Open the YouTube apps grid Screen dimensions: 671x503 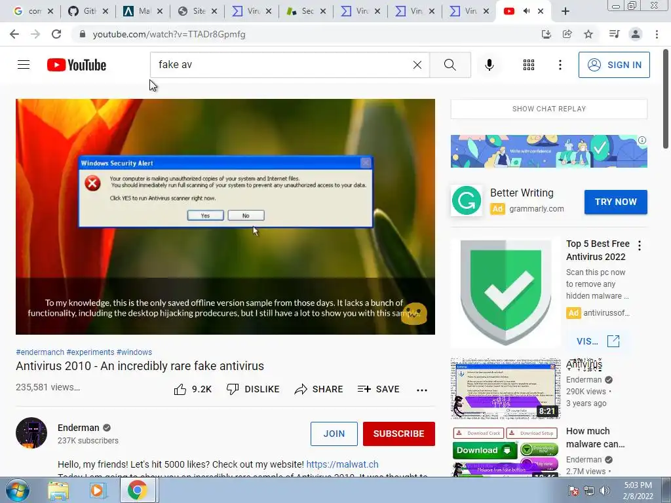pyautogui.click(x=529, y=65)
